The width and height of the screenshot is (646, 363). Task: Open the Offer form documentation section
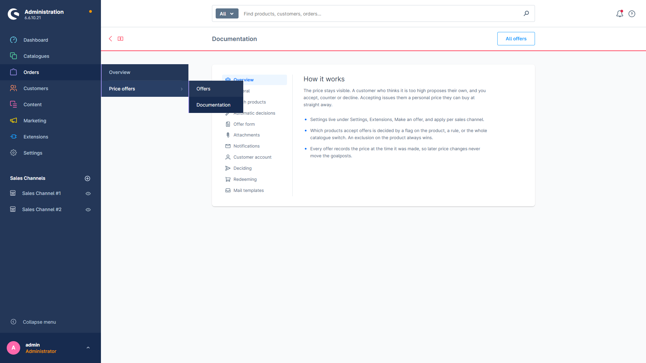[254, 124]
